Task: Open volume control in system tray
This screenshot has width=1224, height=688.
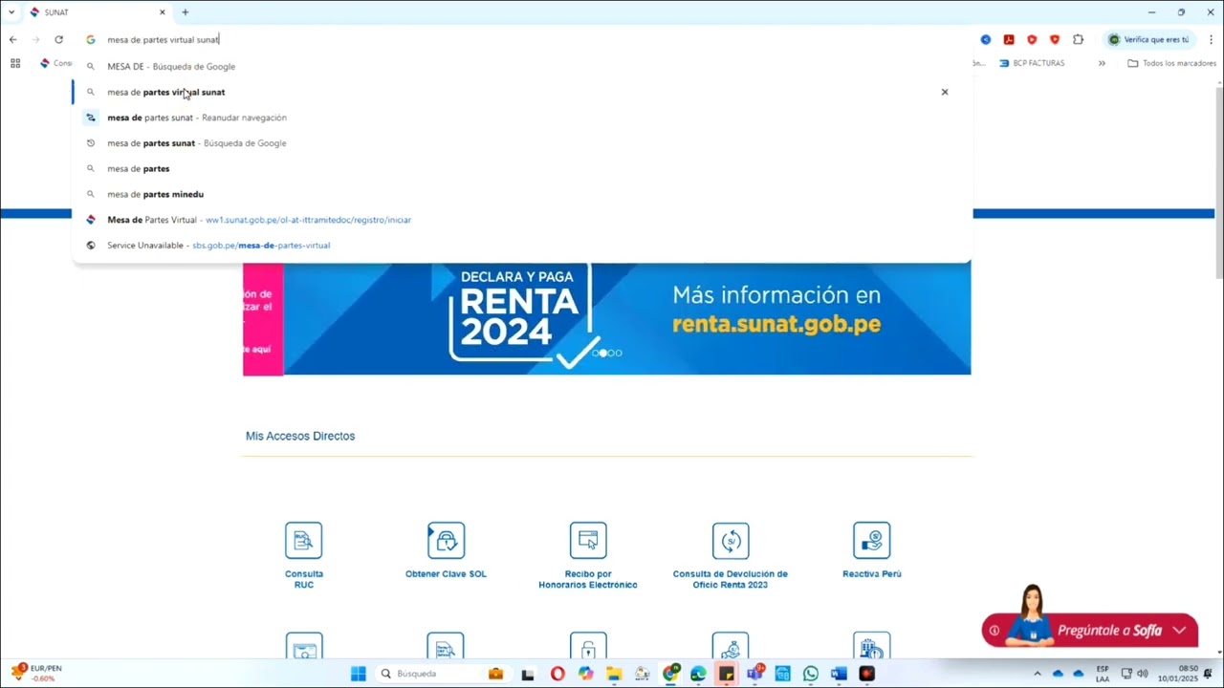Action: tap(1143, 674)
